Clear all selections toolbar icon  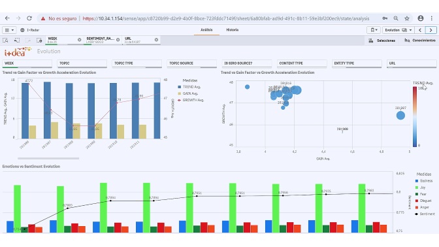(39, 41)
